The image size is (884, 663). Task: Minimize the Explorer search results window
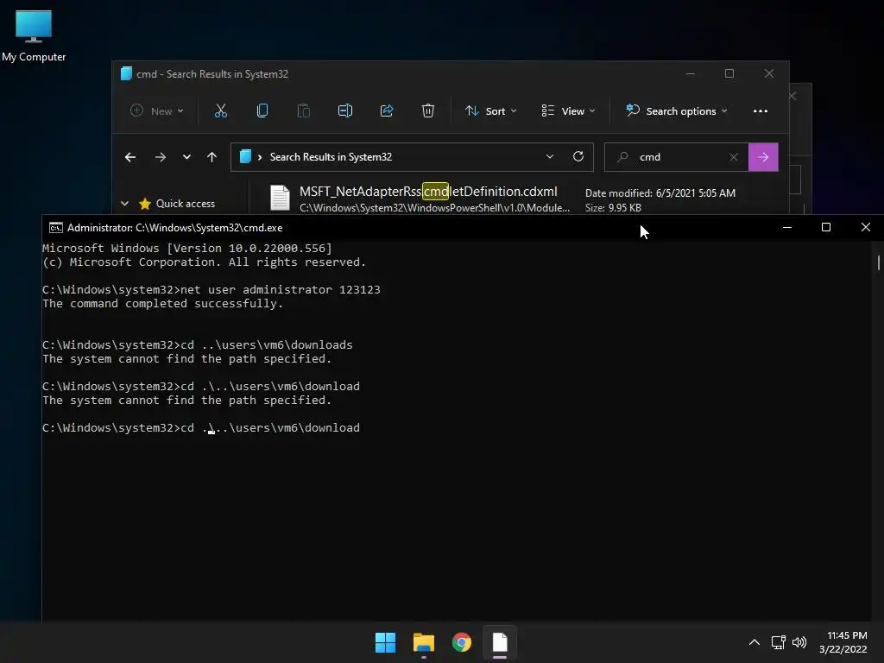(x=691, y=74)
